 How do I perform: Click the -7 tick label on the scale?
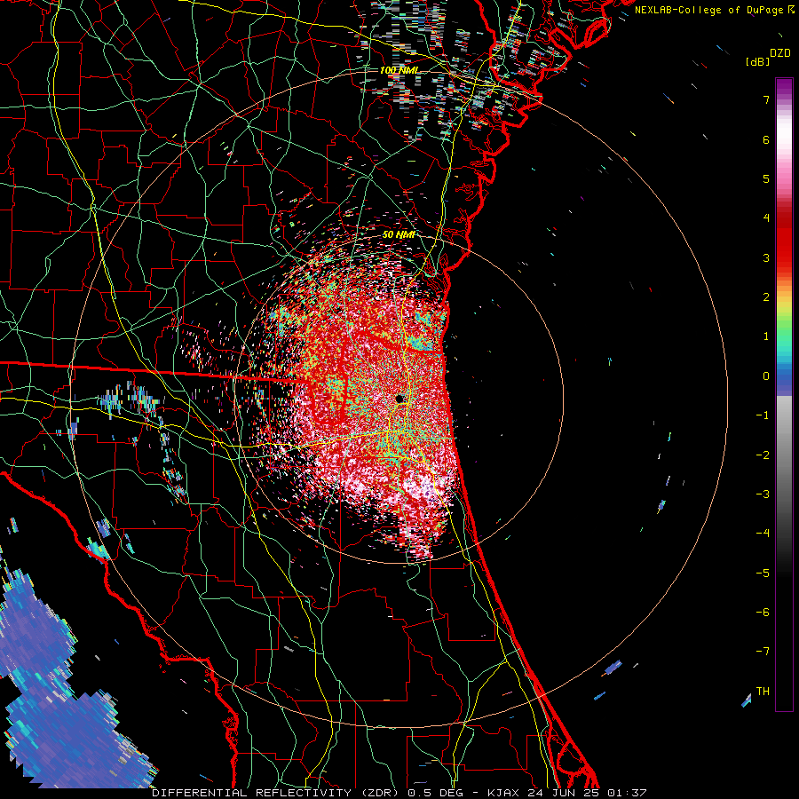pyautogui.click(x=763, y=652)
